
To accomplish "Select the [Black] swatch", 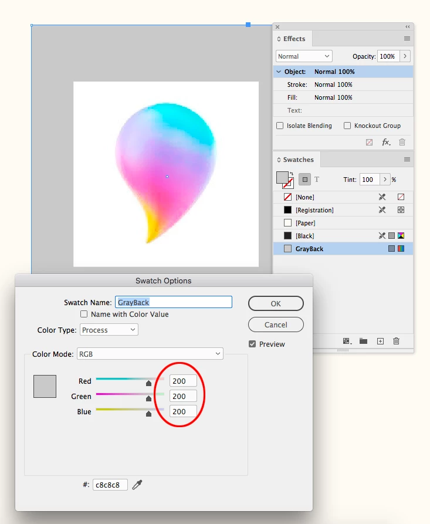I will tap(343, 236).
